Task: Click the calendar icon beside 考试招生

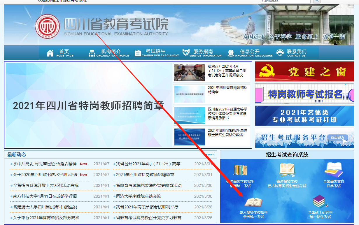Action: coord(138,53)
